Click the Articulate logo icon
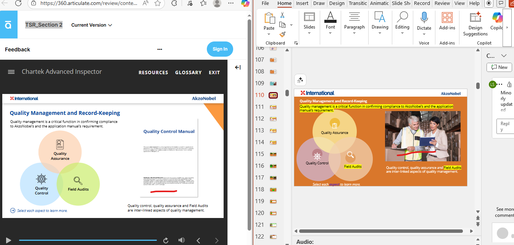The image size is (514, 245). (x=8, y=25)
